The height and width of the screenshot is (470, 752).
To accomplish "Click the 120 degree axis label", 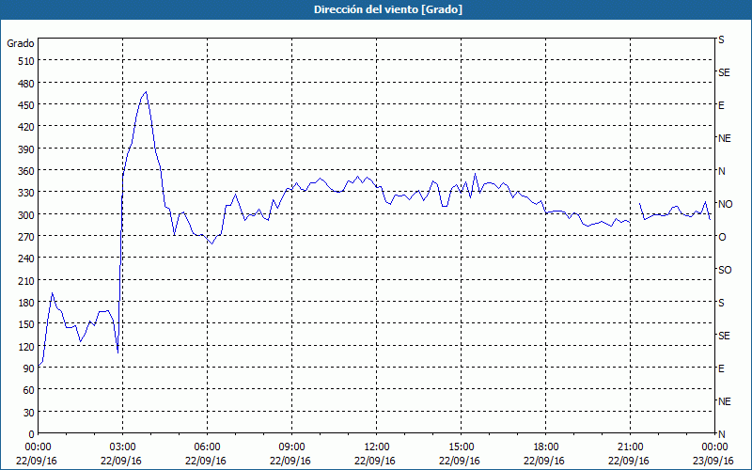I will pyautogui.click(x=26, y=347).
